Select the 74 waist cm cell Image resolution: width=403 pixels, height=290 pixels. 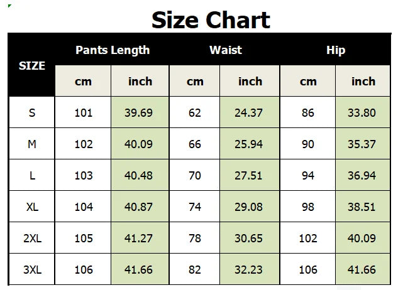tap(195, 207)
